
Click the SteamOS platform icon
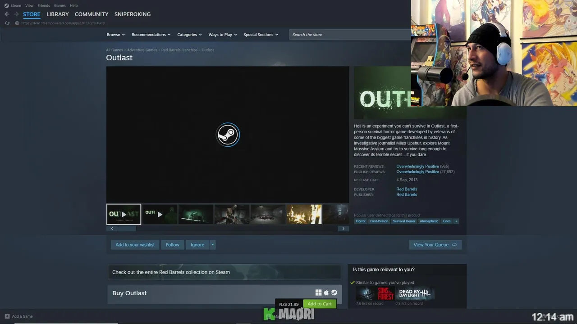pos(334,292)
